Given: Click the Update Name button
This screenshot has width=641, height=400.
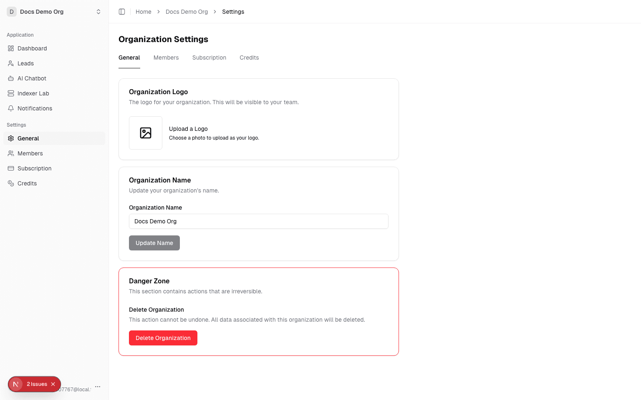Looking at the screenshot, I should coord(154,243).
